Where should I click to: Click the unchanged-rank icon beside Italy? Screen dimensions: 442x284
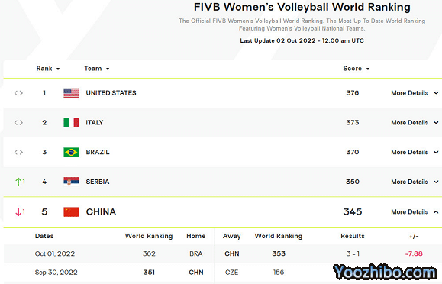[18, 123]
